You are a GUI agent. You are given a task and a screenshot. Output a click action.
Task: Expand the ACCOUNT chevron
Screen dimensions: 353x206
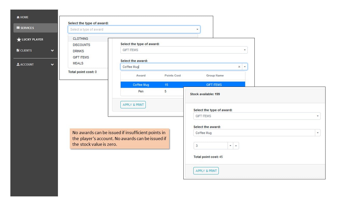click(x=52, y=65)
